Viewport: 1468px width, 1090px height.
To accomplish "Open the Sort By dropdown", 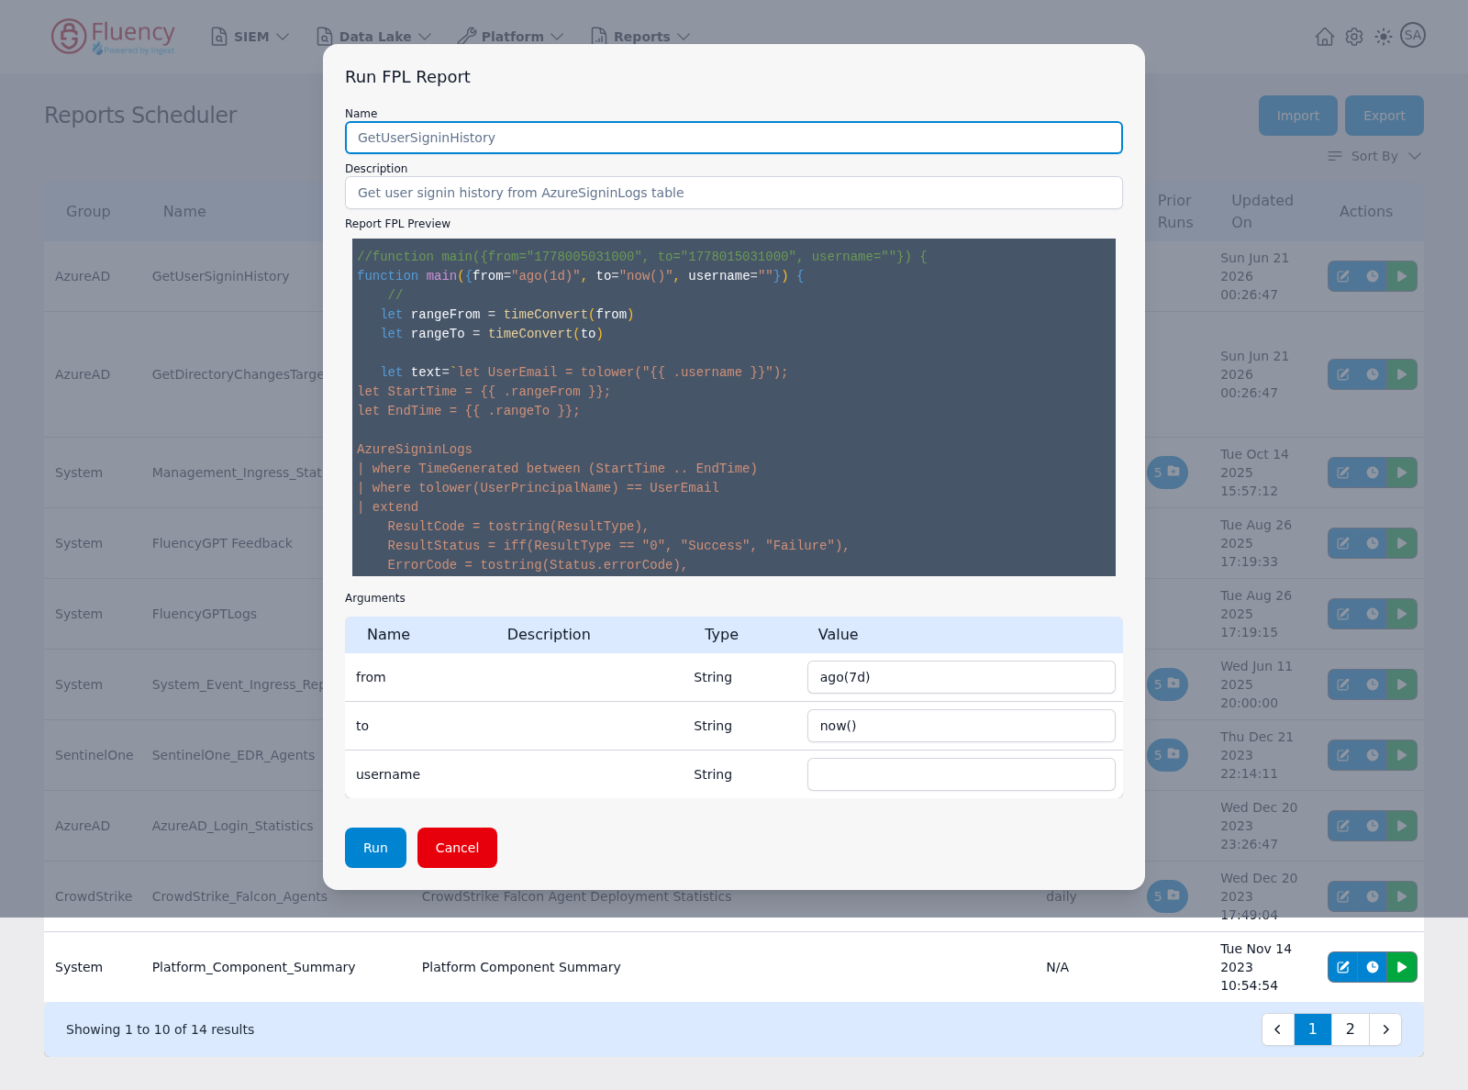I will 1374,156.
